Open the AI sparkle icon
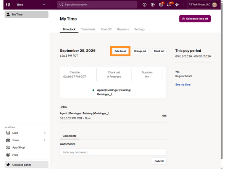The image size is (226, 169). (x=177, y=5)
